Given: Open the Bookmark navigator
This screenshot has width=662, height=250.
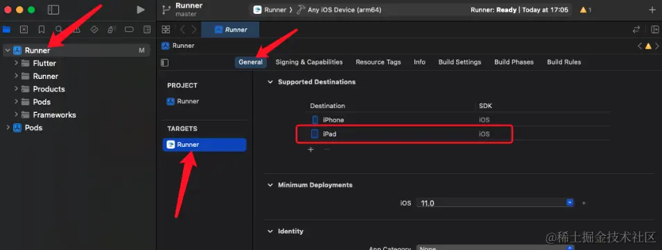Looking at the screenshot, I should point(42,30).
